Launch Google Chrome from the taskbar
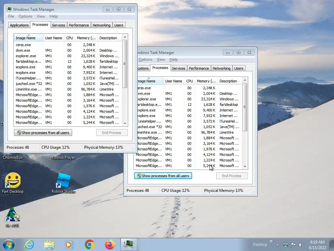 tap(89, 244)
